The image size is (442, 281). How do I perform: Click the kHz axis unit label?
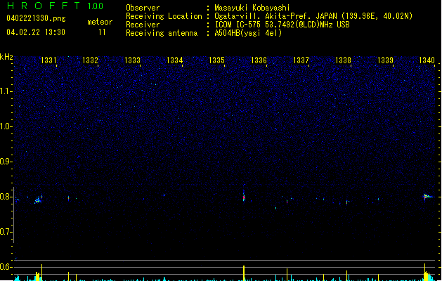click(x=6, y=57)
